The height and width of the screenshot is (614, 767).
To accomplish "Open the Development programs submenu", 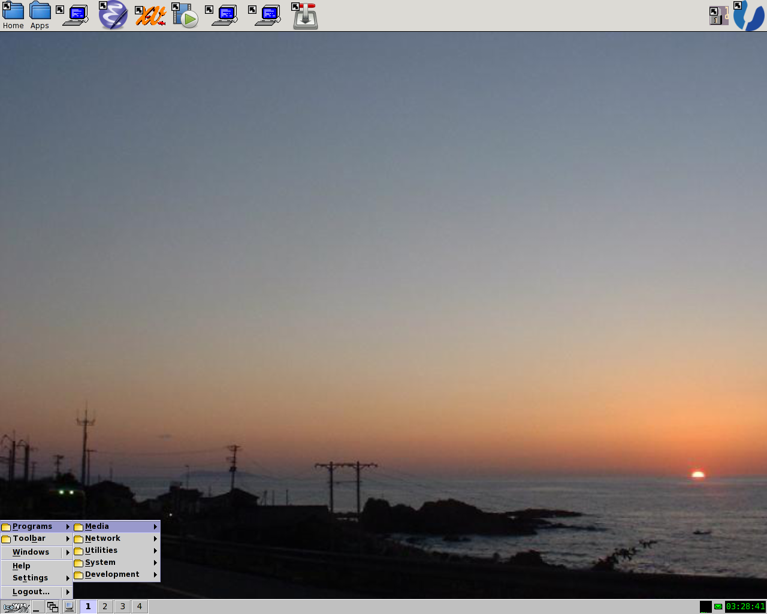I will click(x=117, y=574).
